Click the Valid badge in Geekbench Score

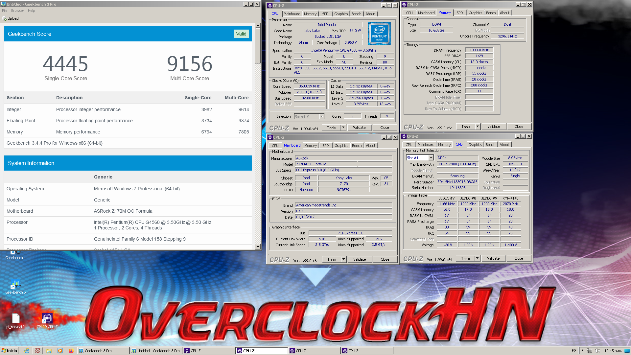tap(241, 34)
